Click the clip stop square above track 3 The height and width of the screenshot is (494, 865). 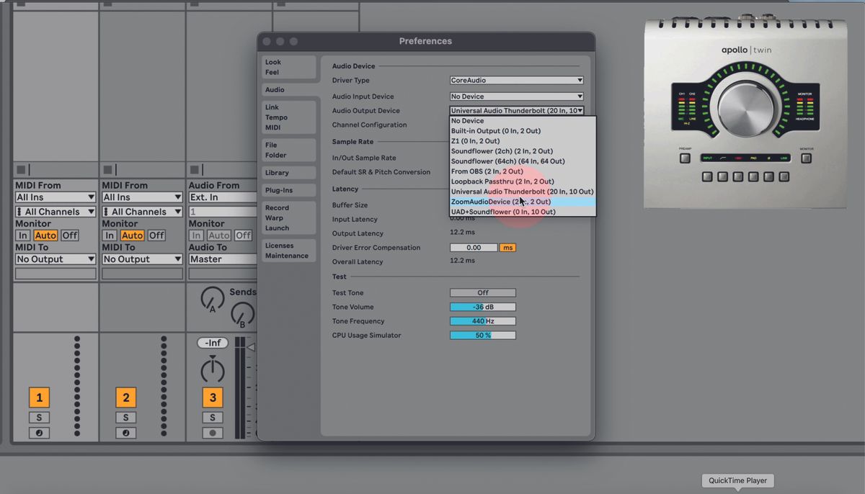(x=194, y=170)
